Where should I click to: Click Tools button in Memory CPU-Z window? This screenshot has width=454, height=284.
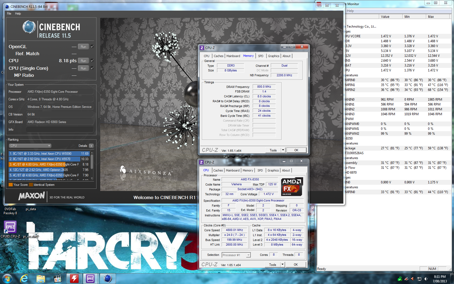(273, 150)
